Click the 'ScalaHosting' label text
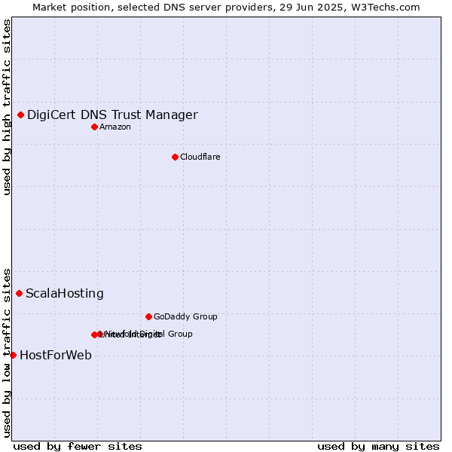This screenshot has width=452, height=452. point(65,294)
